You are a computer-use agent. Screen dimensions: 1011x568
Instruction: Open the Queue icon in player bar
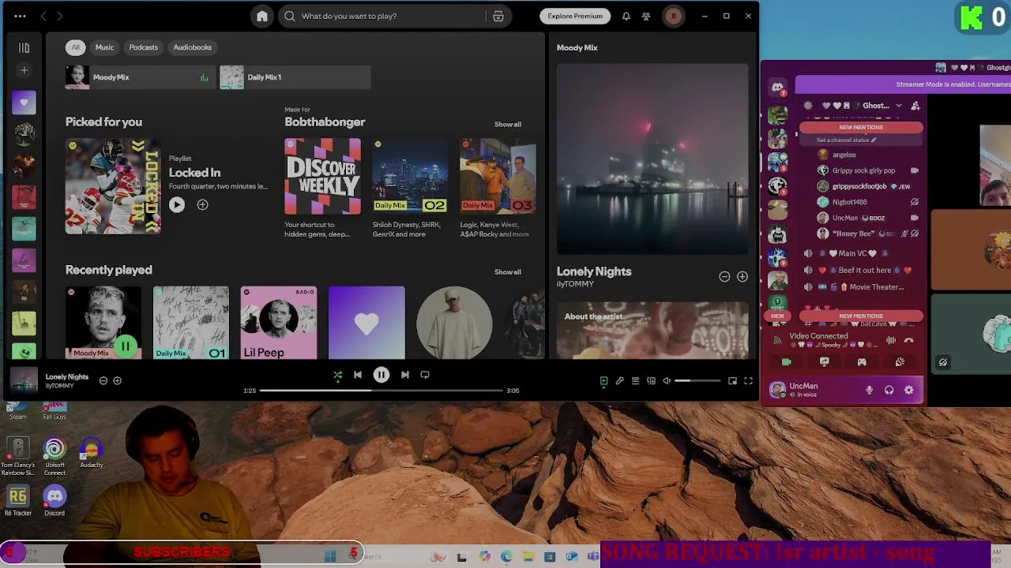tap(635, 381)
